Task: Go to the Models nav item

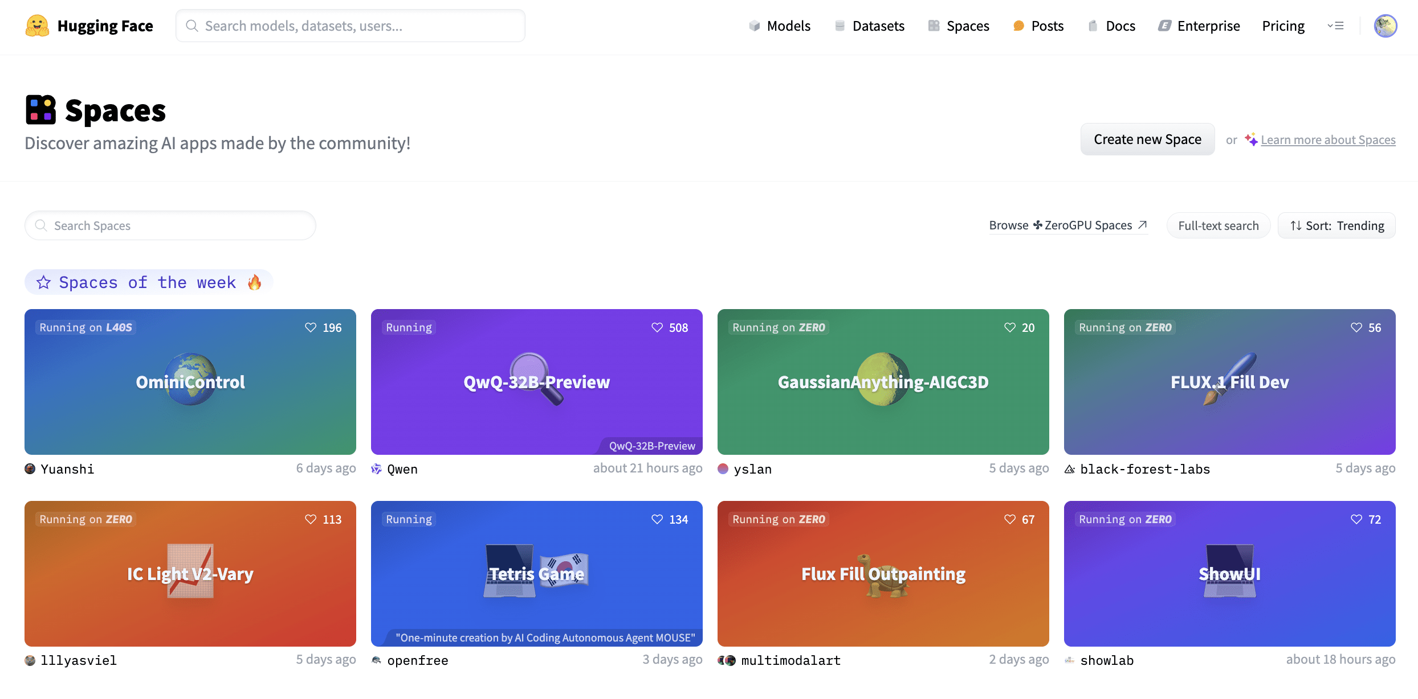Action: [779, 26]
